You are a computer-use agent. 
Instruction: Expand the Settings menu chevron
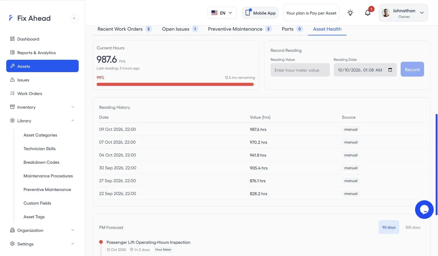click(73, 244)
